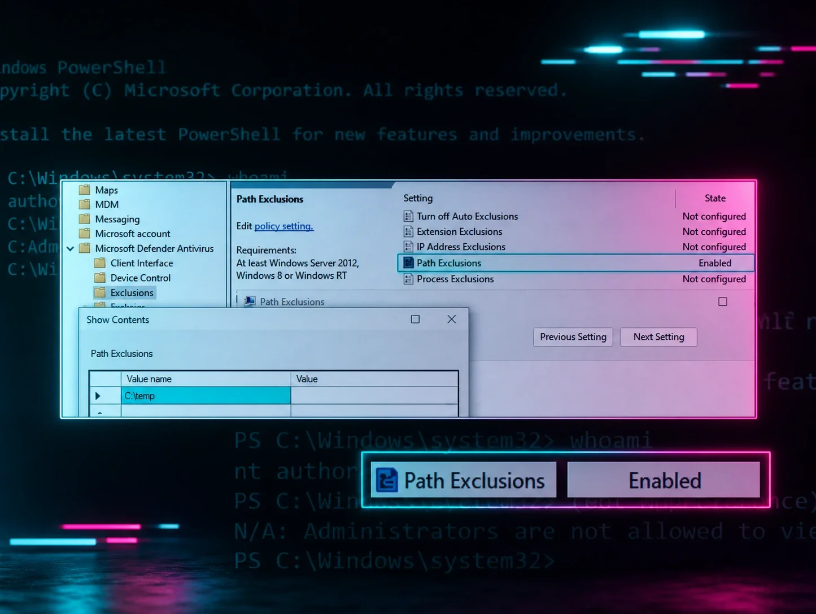This screenshot has height=614, width=816.
Task: Close the Show Contents dialog
Action: [x=452, y=319]
